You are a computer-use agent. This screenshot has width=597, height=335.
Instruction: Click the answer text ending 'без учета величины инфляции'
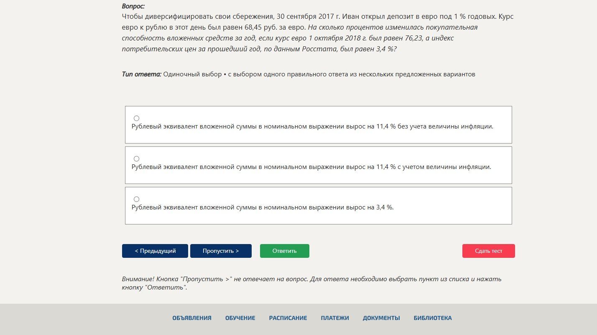(x=312, y=126)
